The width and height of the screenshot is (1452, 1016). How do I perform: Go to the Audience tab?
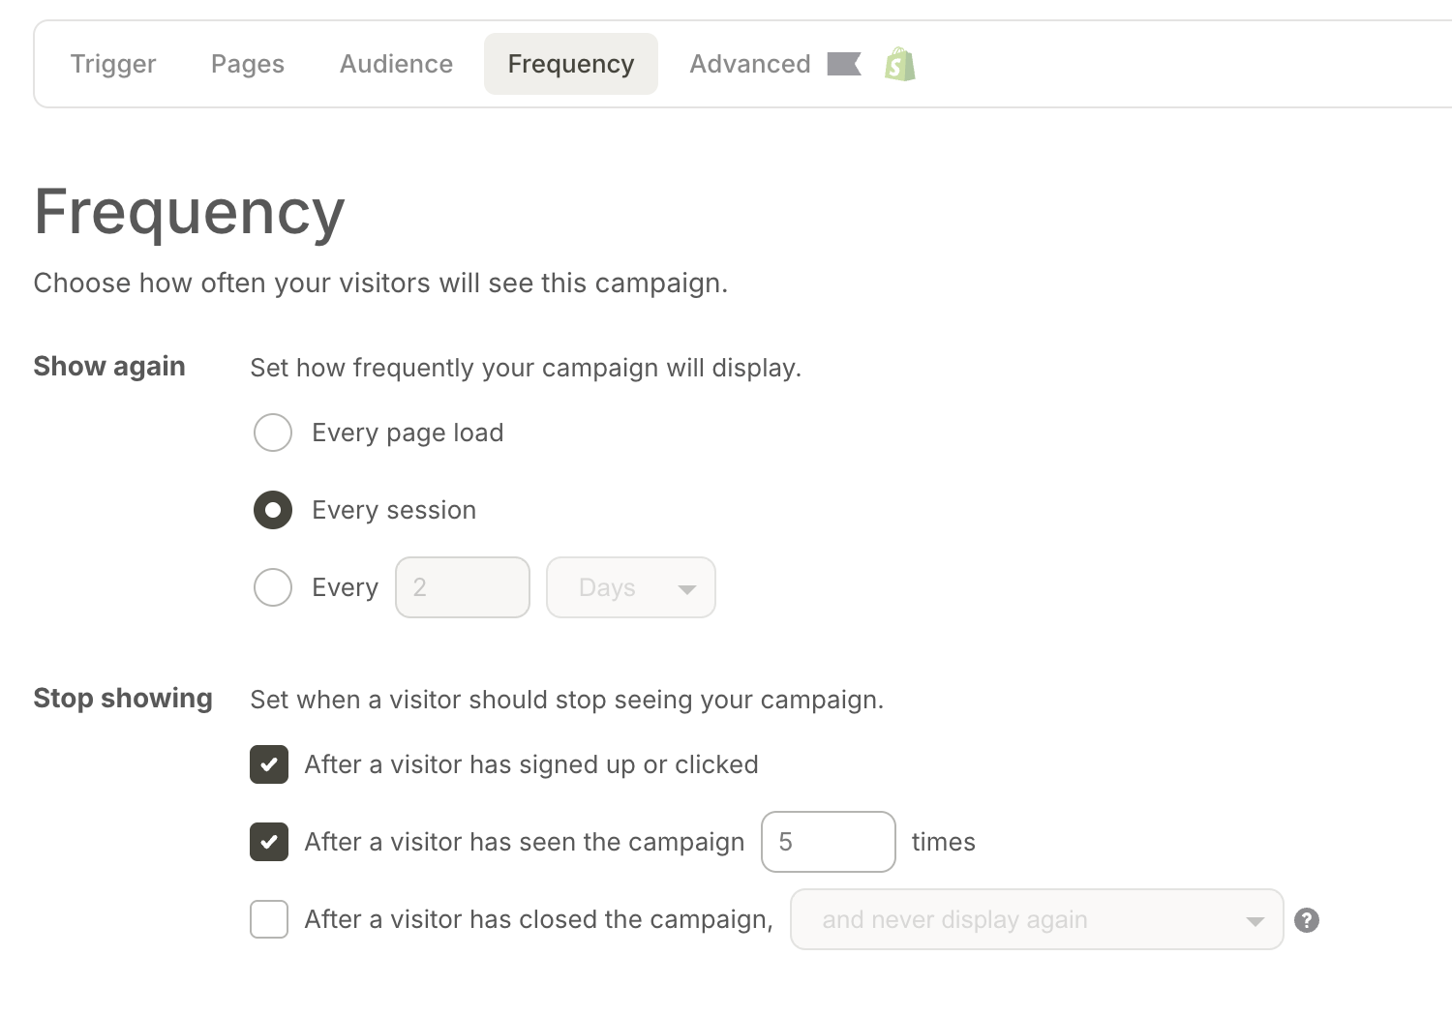coord(396,64)
